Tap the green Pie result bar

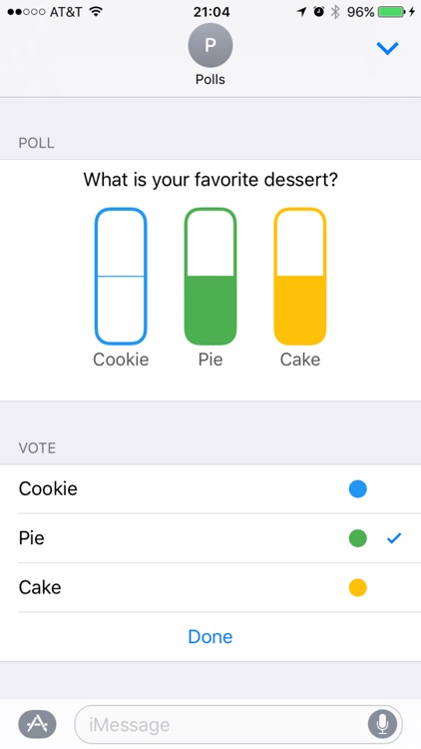tap(210, 276)
